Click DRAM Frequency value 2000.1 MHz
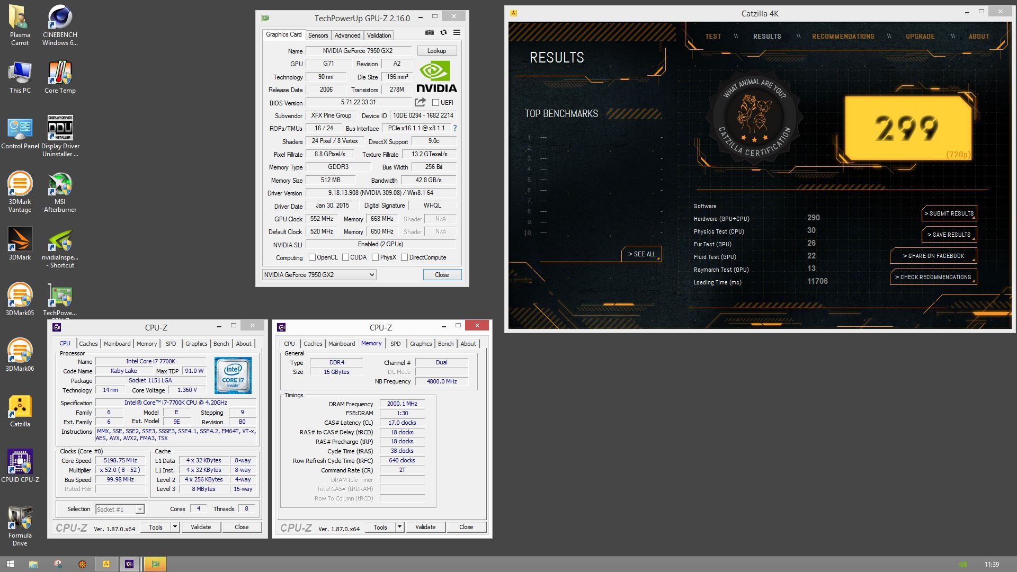Viewport: 1017px width, 572px height. coord(402,404)
